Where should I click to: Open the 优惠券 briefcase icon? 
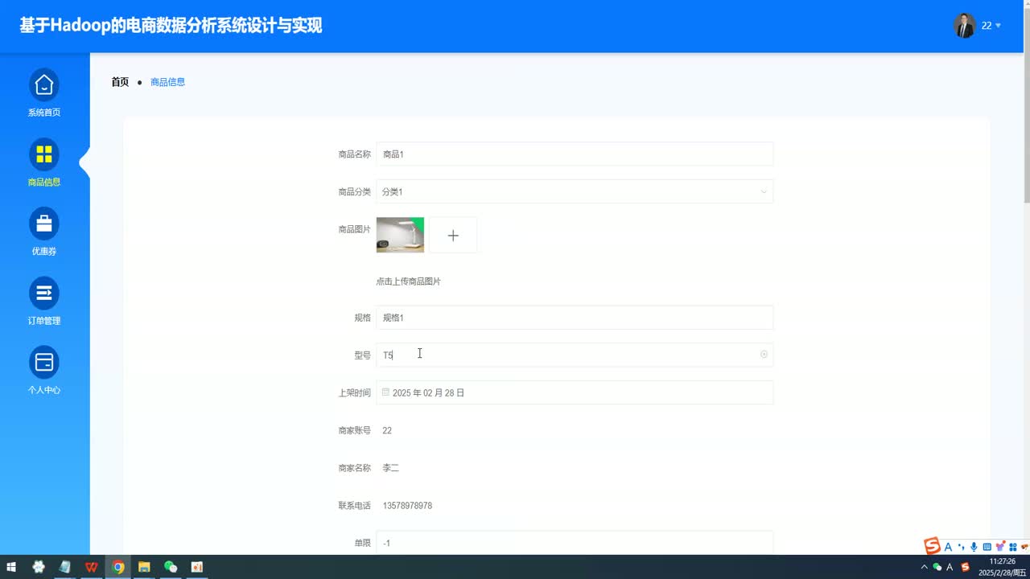44,223
